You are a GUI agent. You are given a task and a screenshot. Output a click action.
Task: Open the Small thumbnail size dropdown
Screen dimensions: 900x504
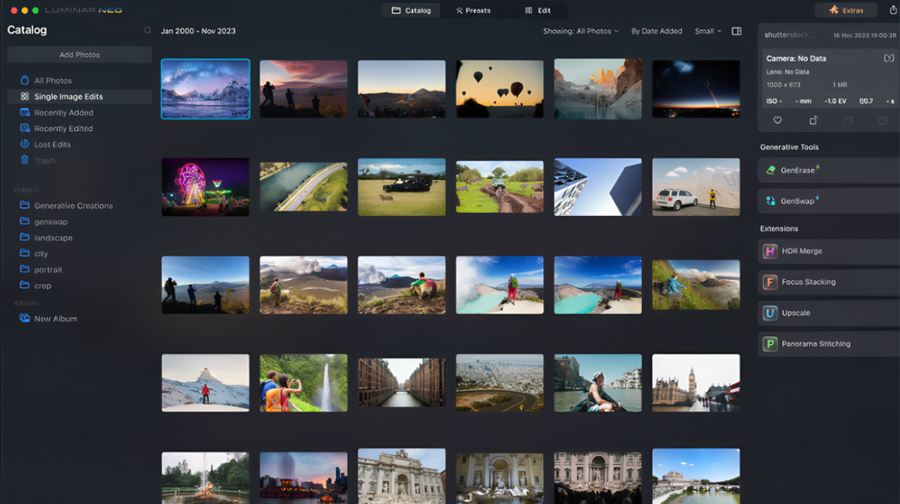click(x=708, y=31)
